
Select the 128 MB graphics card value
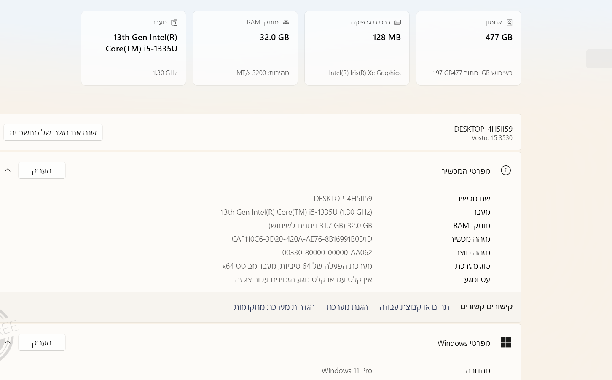(387, 37)
